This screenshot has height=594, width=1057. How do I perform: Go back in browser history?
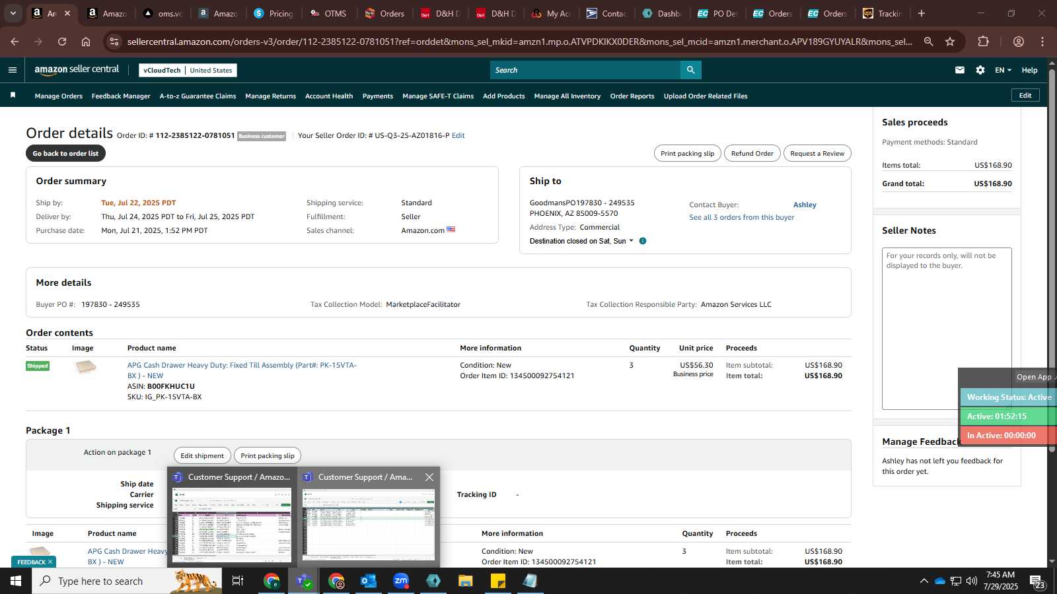tap(15, 42)
